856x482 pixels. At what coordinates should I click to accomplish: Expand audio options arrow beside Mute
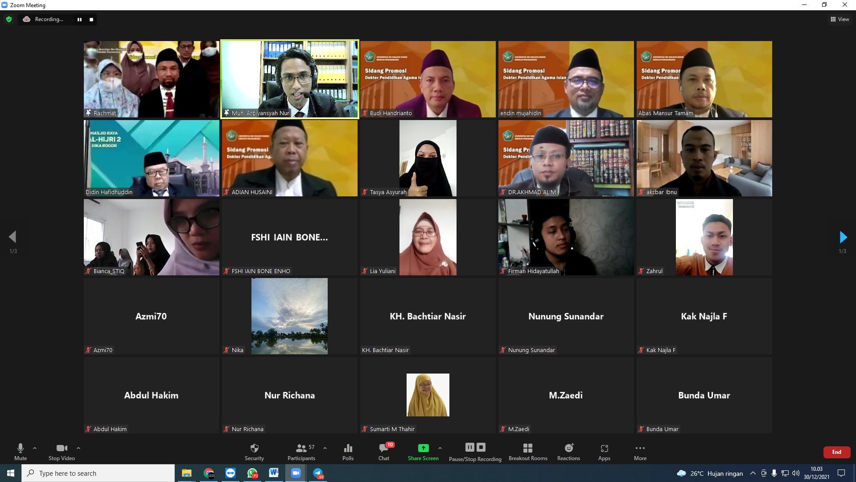tap(35, 448)
